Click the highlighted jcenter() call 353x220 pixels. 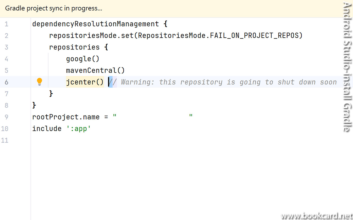(85, 82)
